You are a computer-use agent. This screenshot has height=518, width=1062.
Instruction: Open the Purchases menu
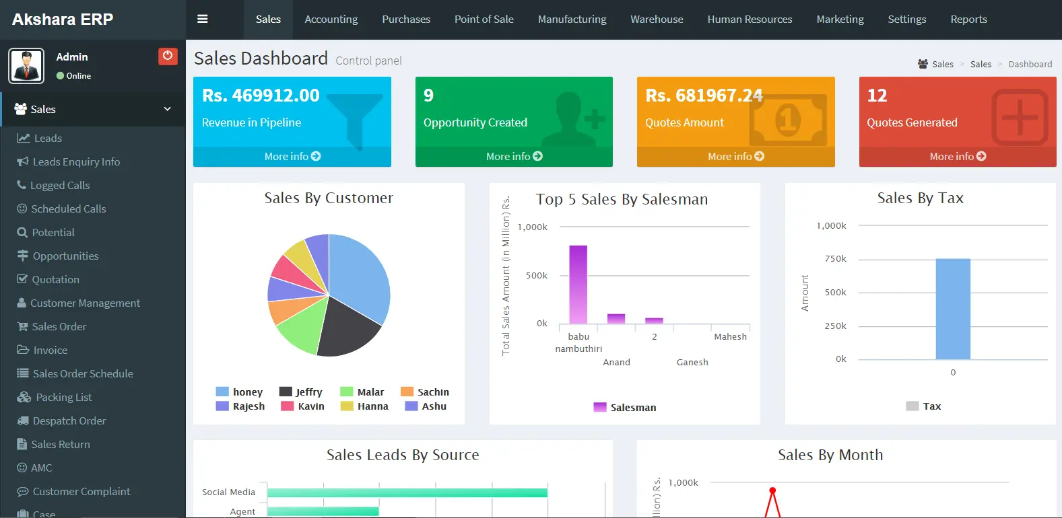[x=406, y=20]
